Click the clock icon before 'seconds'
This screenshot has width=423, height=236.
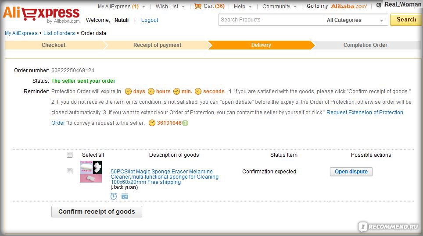click(x=198, y=92)
